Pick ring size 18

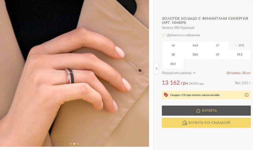(x=173, y=55)
